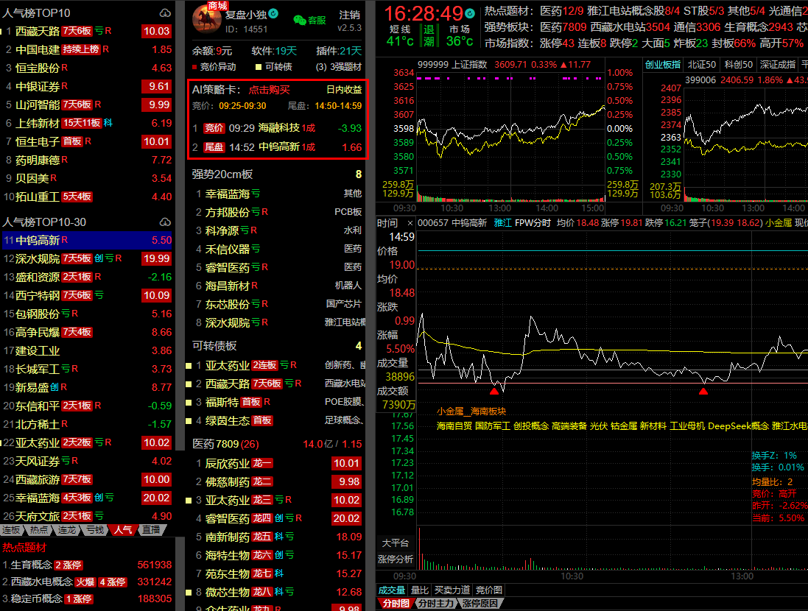The height and width of the screenshot is (611, 808).
Task: Select 东芯股份 in 强势20cm板 list
Action: [x=278, y=304]
